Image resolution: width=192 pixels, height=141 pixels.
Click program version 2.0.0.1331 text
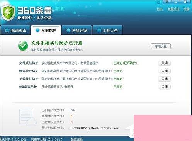pyautogui.click(x=19, y=139)
